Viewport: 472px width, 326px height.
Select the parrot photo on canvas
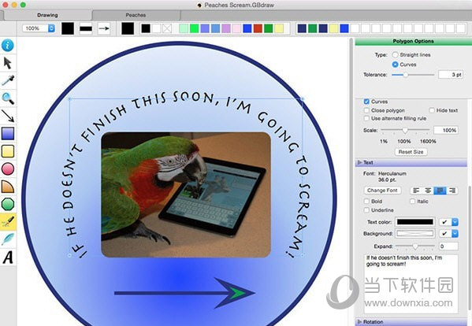coord(186,194)
